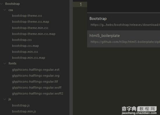Collapse the Bootstrap root folder arrow
The height and width of the screenshot is (115, 160).
[x=1, y=4]
